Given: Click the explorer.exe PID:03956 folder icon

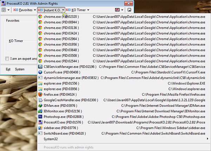Looking at the screenshot, I should pos(40,89).
